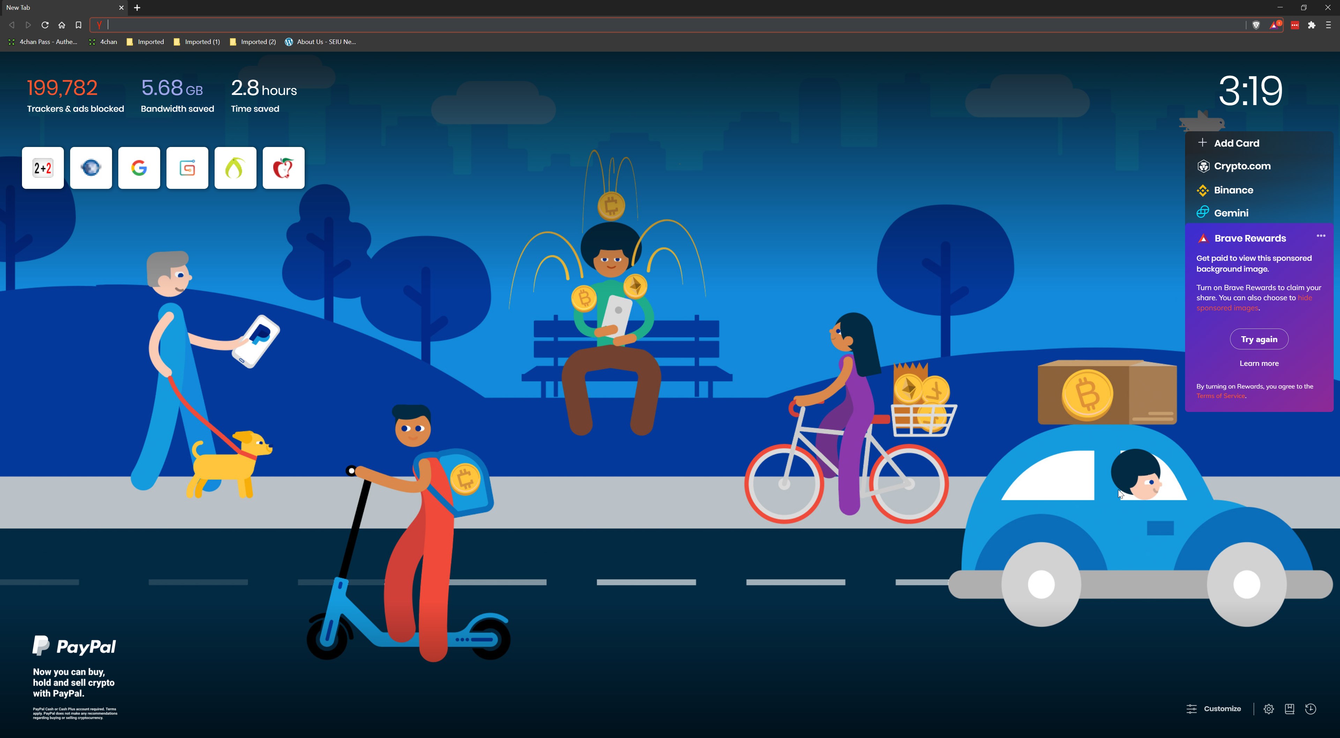Open Terms of Service link
Screen dimensions: 1340x738
[1220, 396]
